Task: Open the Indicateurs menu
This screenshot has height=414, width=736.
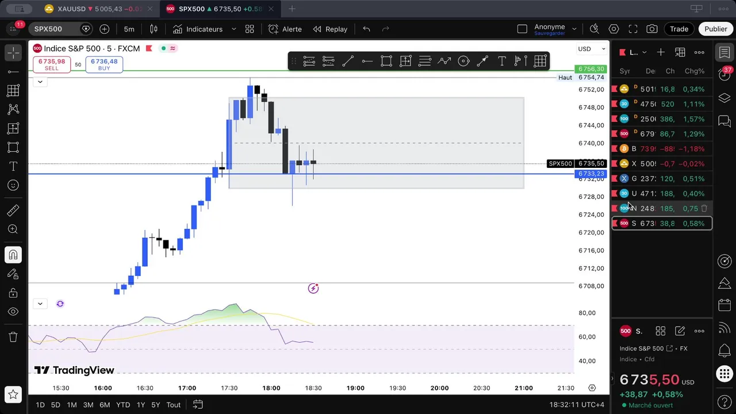Action: [x=197, y=29]
